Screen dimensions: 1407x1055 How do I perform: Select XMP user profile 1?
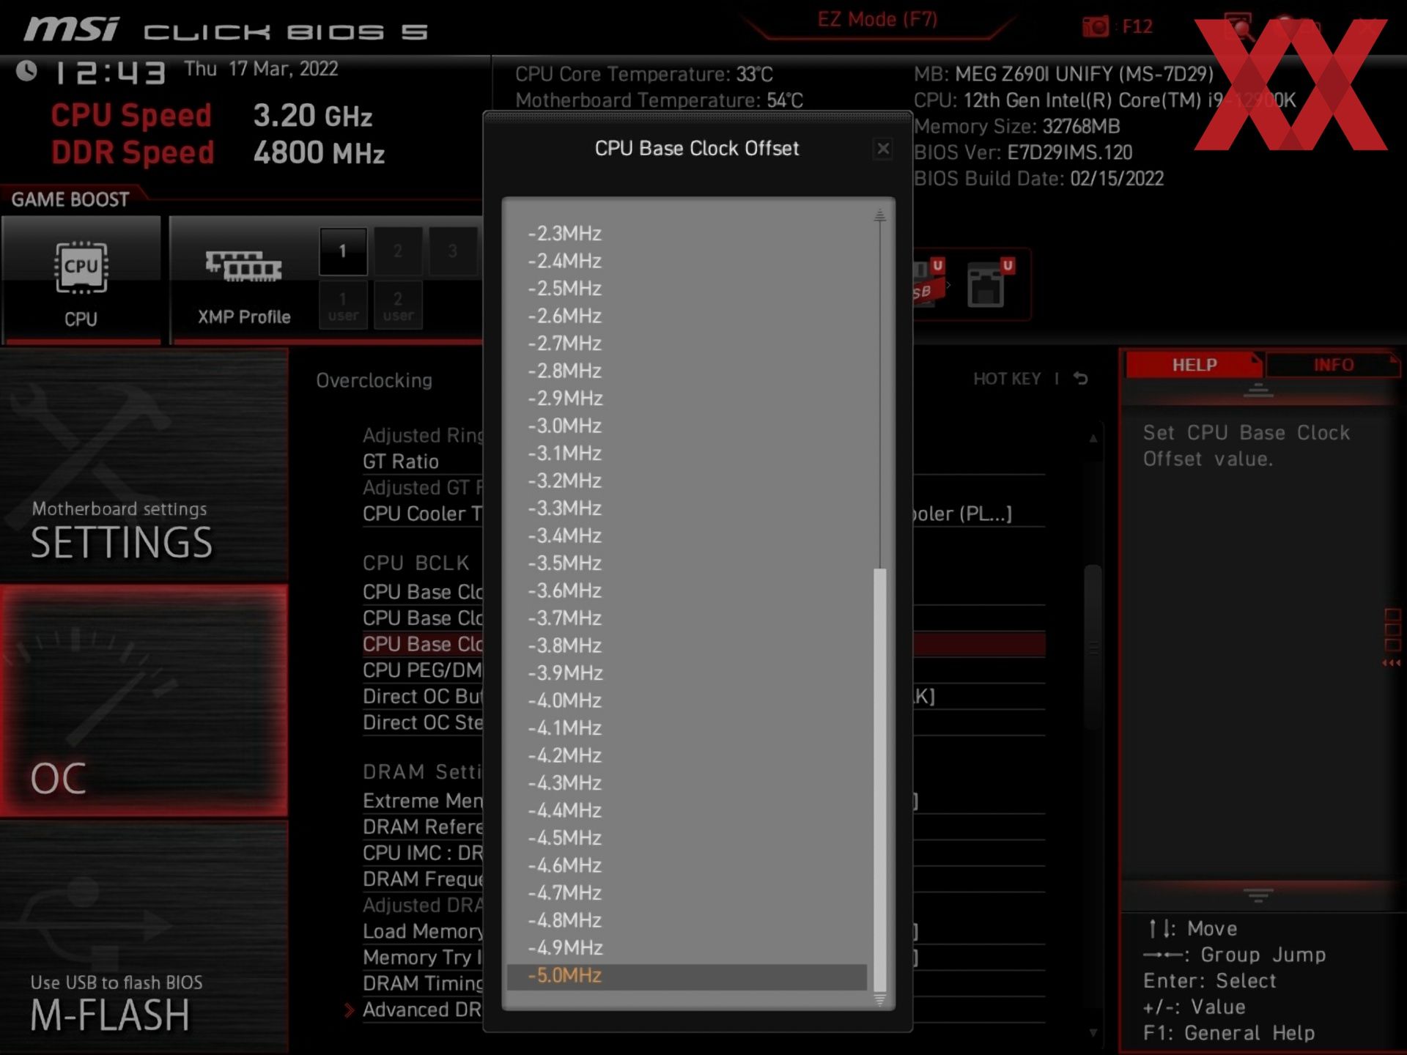pos(343,306)
